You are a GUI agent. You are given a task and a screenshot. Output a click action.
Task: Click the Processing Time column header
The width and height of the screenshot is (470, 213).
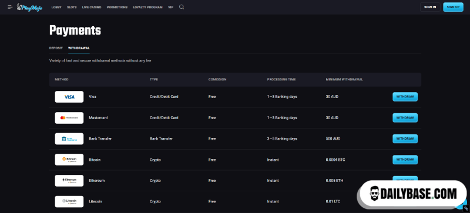point(281,79)
